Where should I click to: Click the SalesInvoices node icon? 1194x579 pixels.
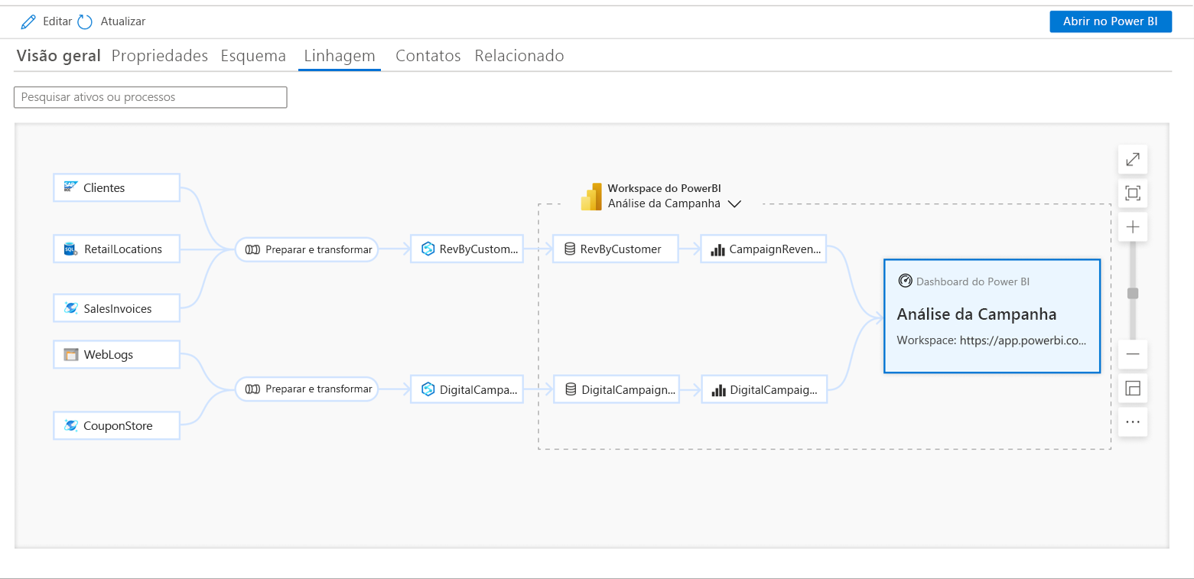(x=71, y=308)
